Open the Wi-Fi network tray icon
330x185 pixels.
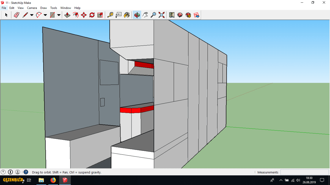click(x=293, y=180)
